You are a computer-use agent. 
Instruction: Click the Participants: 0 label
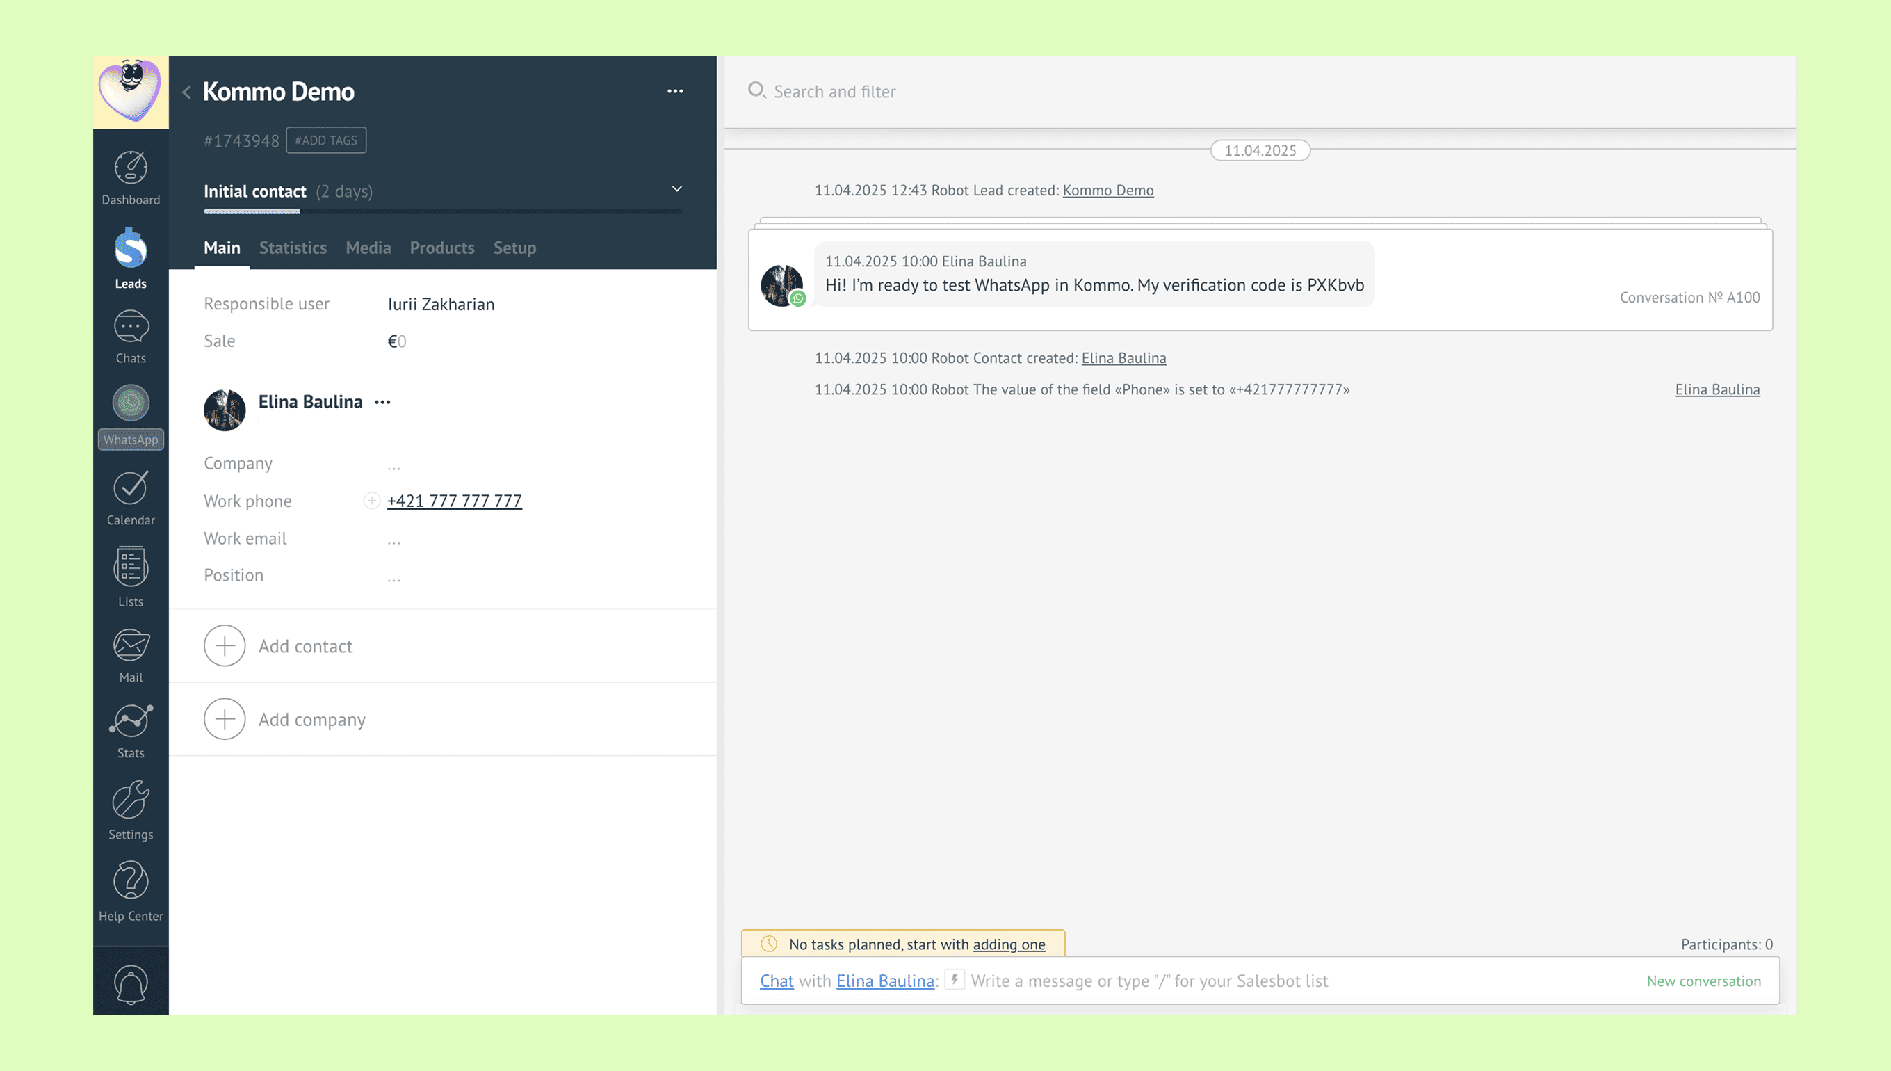coord(1726,944)
